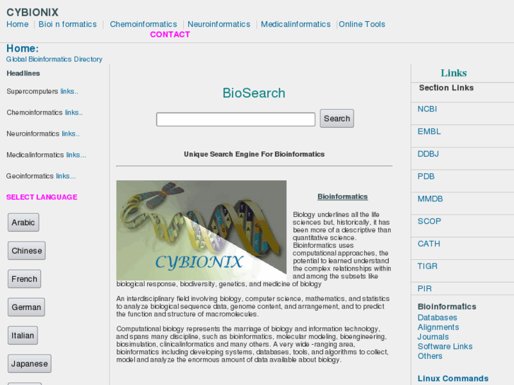Viewport: 514px width, 385px height.
Task: Click the BioSearch title text
Action: click(254, 93)
